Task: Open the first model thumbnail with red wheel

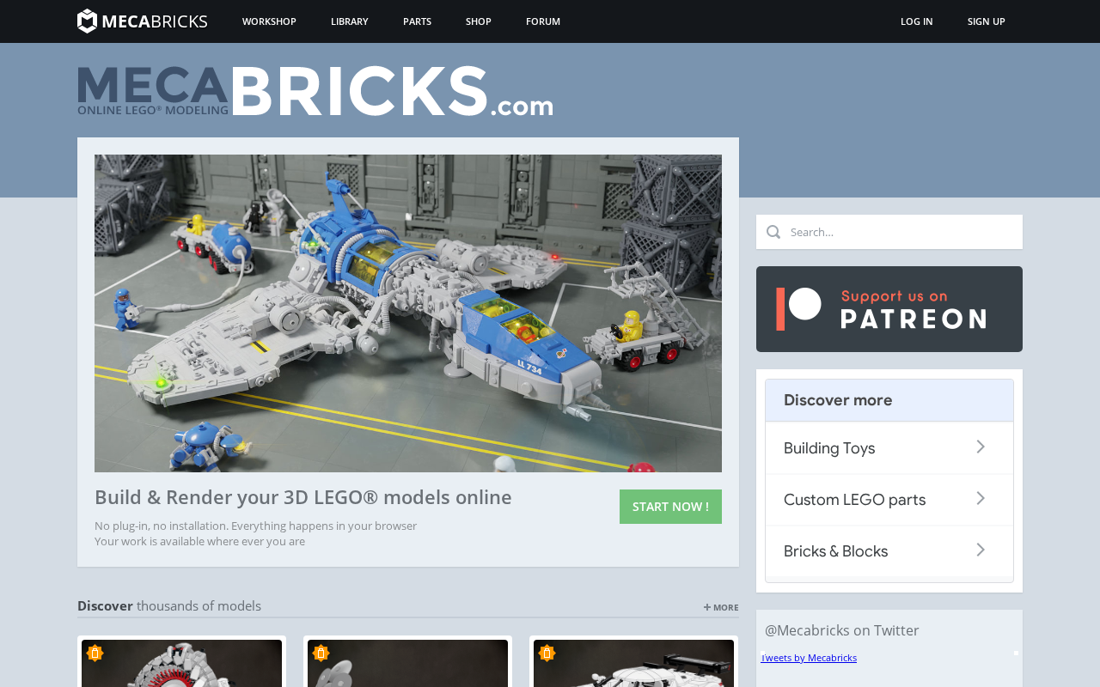Action: click(x=182, y=663)
